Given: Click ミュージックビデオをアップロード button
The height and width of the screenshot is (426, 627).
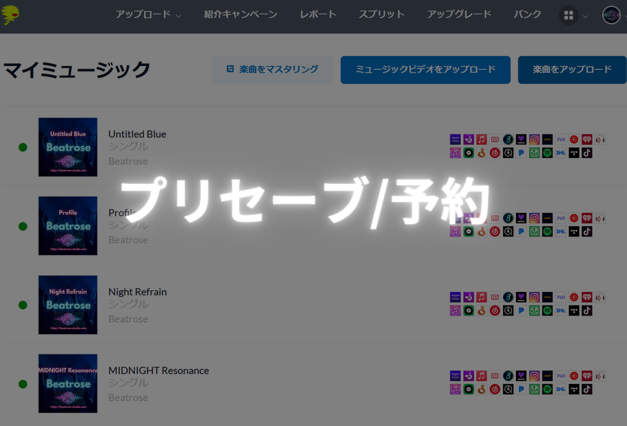Looking at the screenshot, I should pos(425,70).
